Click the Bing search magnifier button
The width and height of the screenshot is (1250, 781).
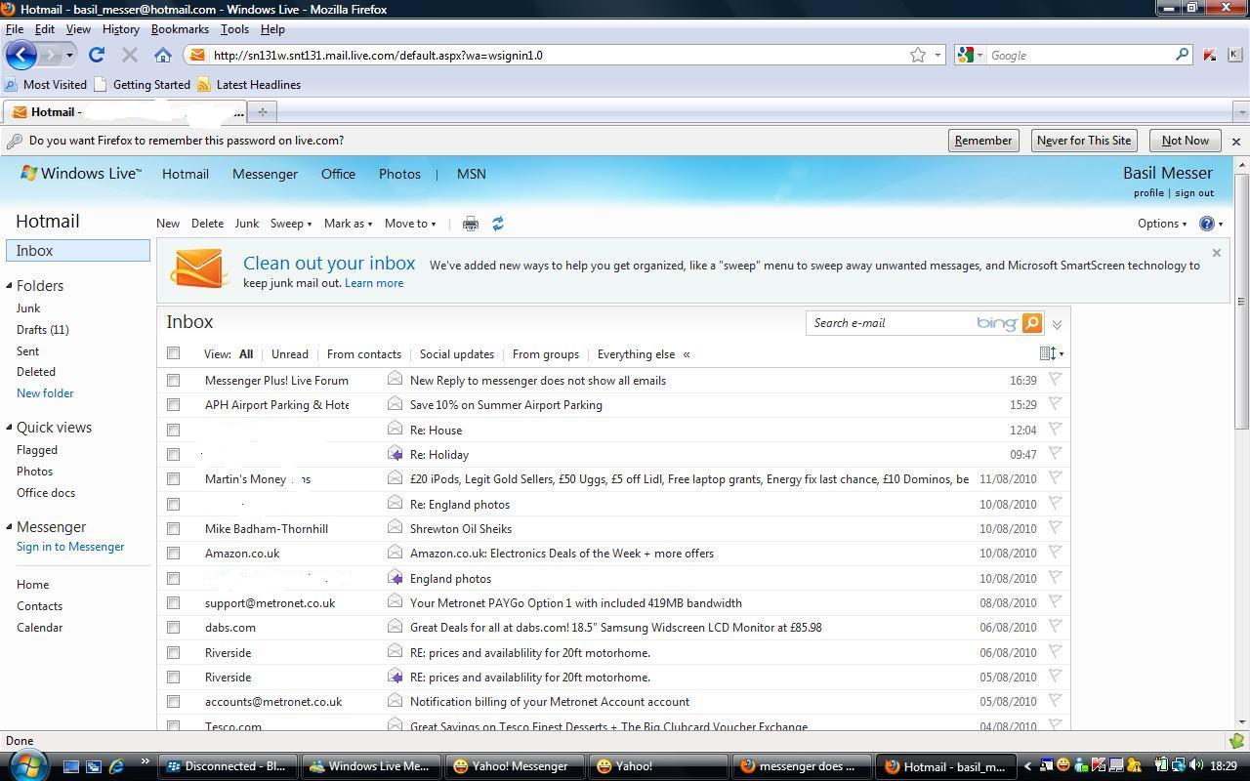click(x=1032, y=323)
